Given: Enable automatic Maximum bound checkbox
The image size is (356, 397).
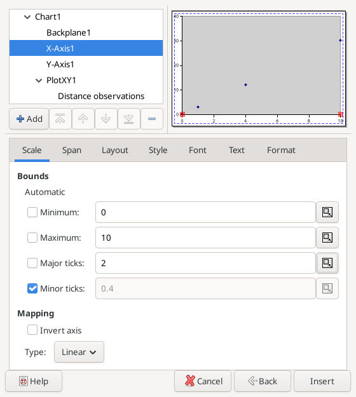Looking at the screenshot, I should point(32,238).
